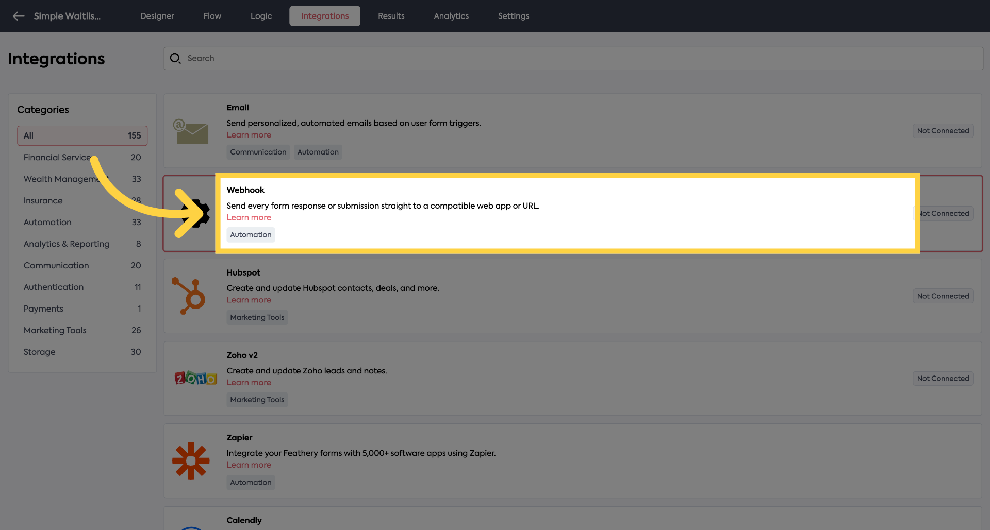
Task: Click Learn more under Webhook
Action: pyautogui.click(x=249, y=217)
